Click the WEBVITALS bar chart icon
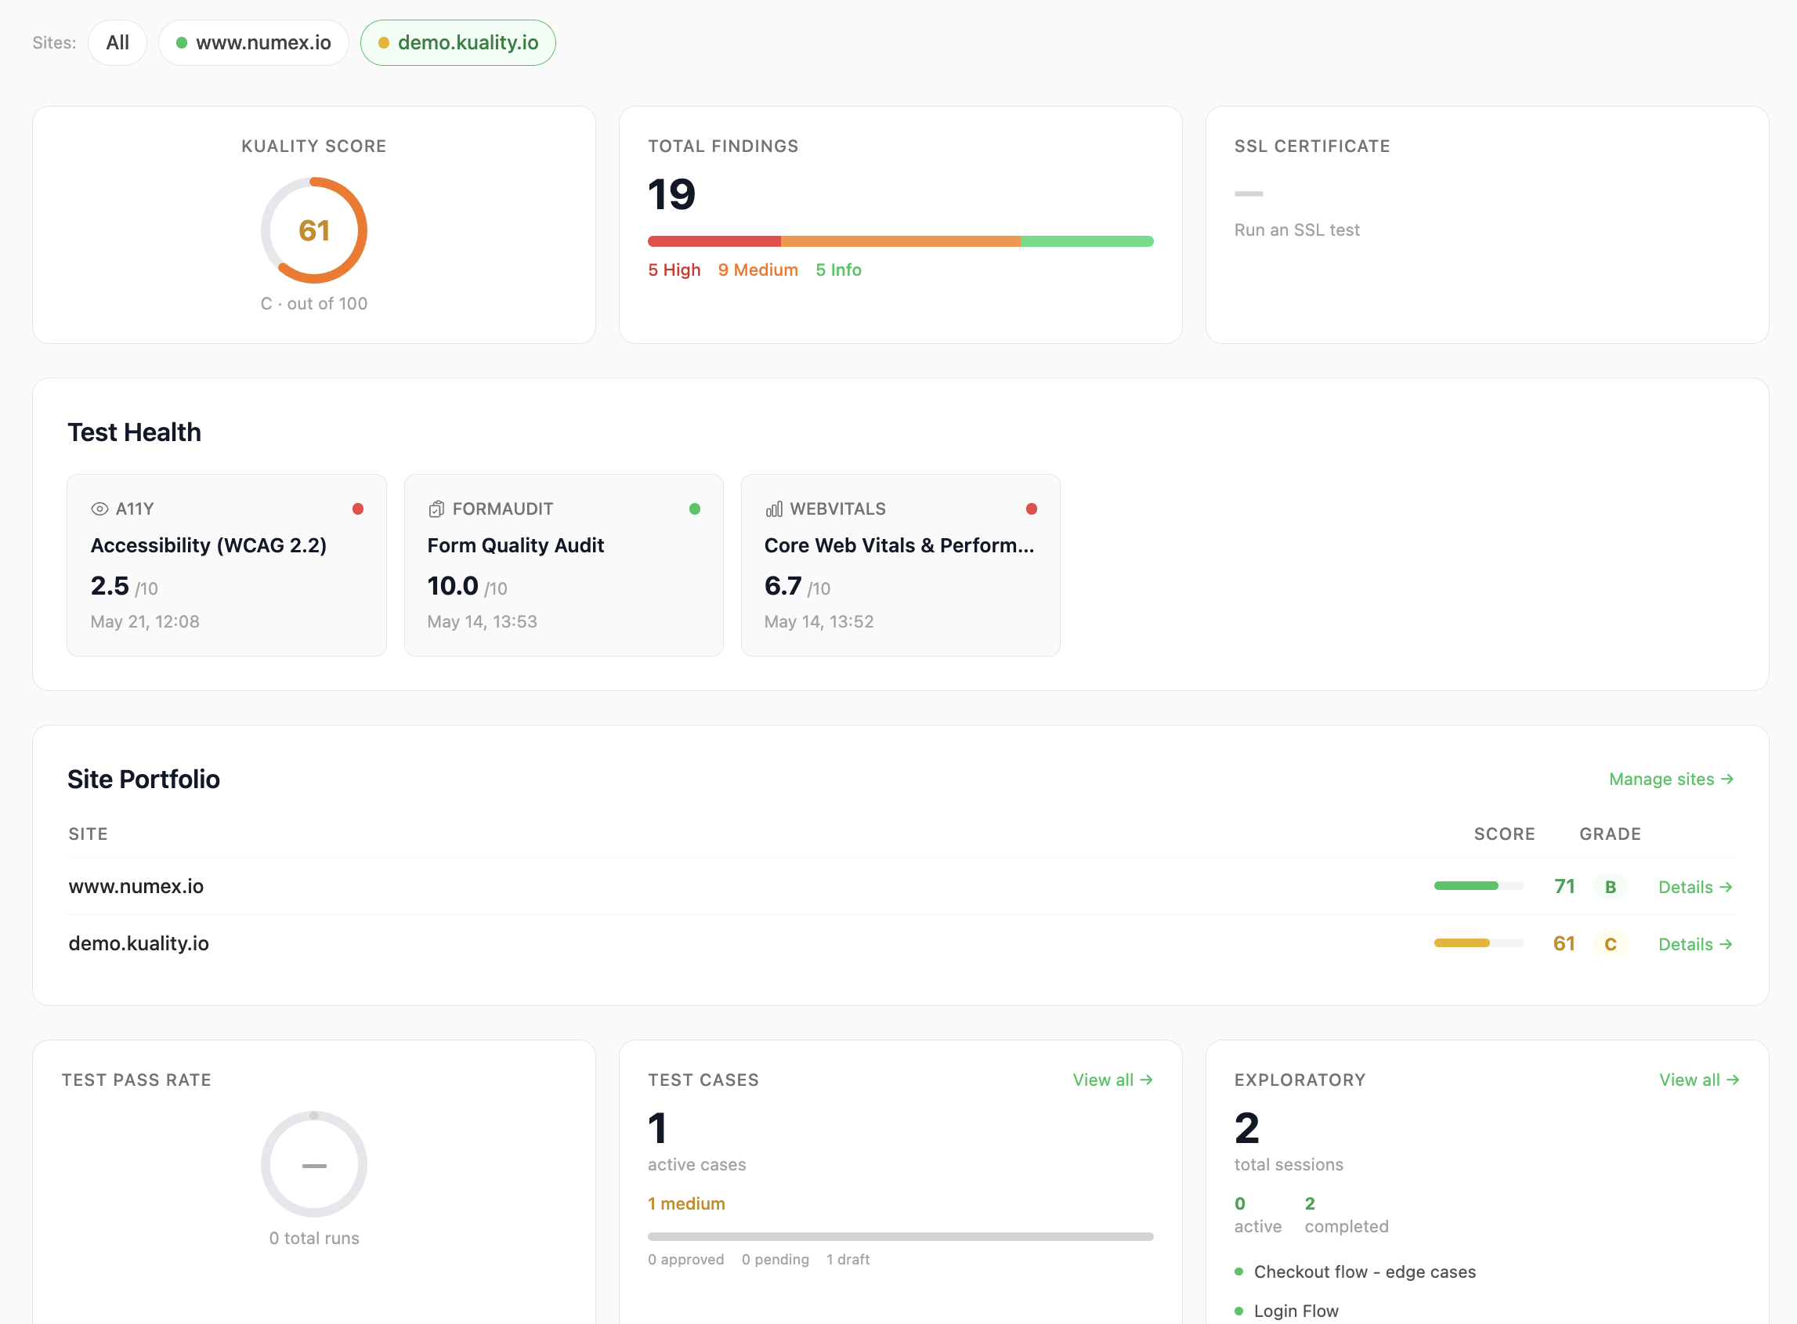This screenshot has height=1324, width=1797. [x=774, y=509]
